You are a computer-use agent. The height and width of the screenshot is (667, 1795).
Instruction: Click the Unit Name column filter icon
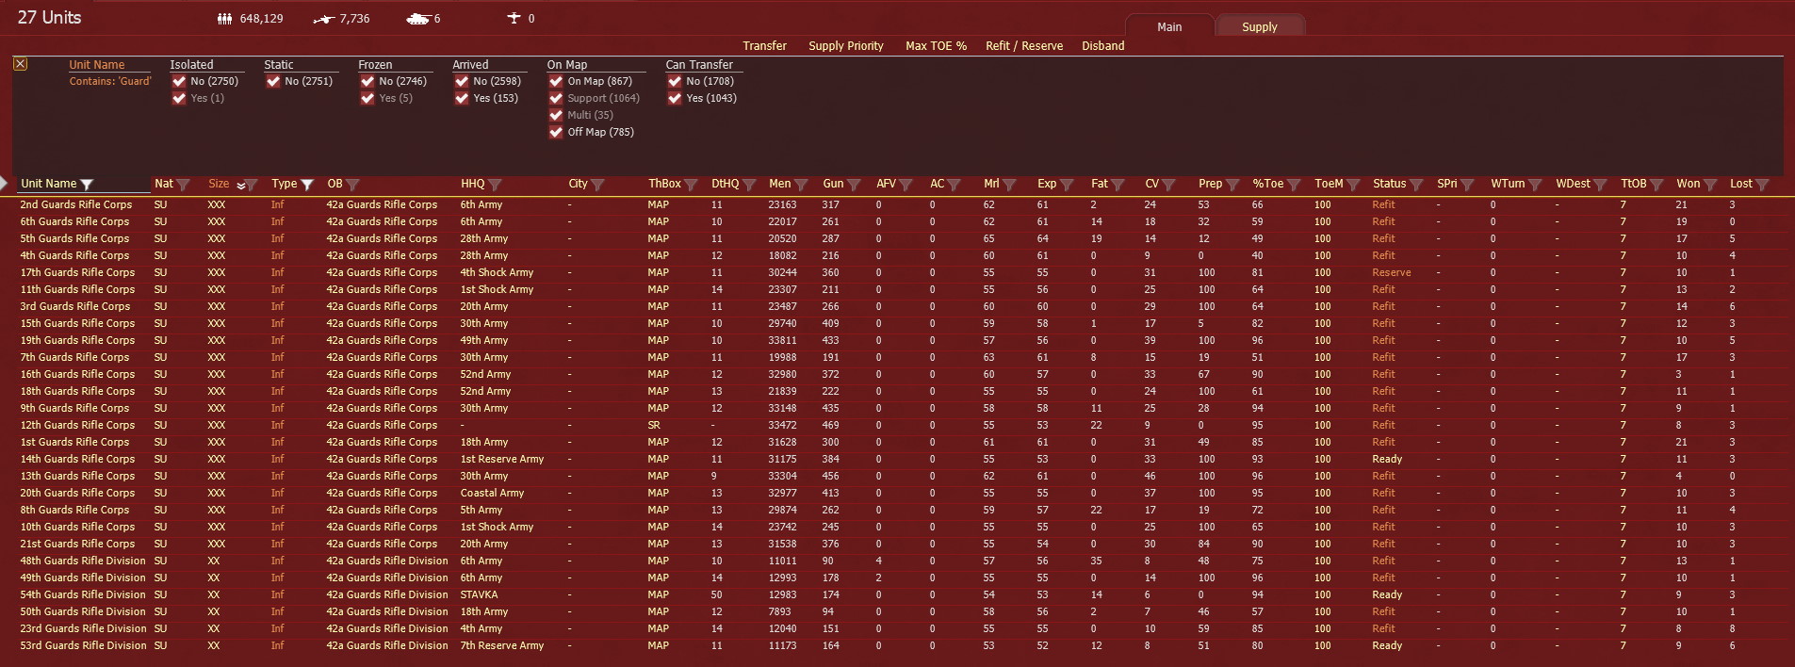coord(87,185)
